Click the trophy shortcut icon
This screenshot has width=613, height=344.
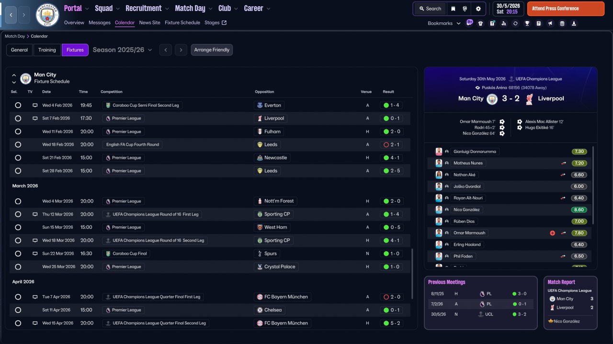tap(527, 23)
